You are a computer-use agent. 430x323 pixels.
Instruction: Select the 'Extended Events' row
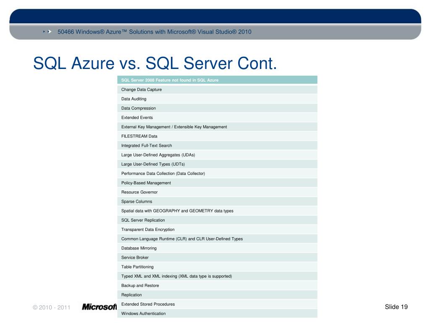click(217, 118)
